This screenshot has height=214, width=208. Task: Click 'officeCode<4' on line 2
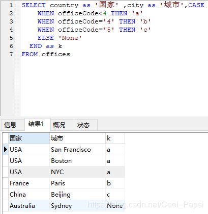pos(82,13)
